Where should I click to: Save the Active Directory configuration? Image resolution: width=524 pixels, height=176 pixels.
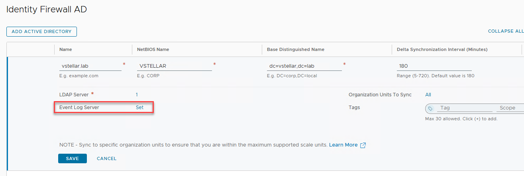[73, 158]
